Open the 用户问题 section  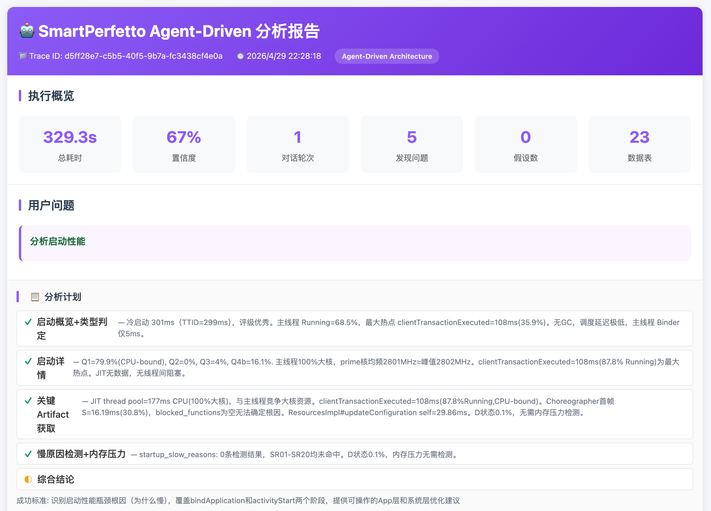50,205
